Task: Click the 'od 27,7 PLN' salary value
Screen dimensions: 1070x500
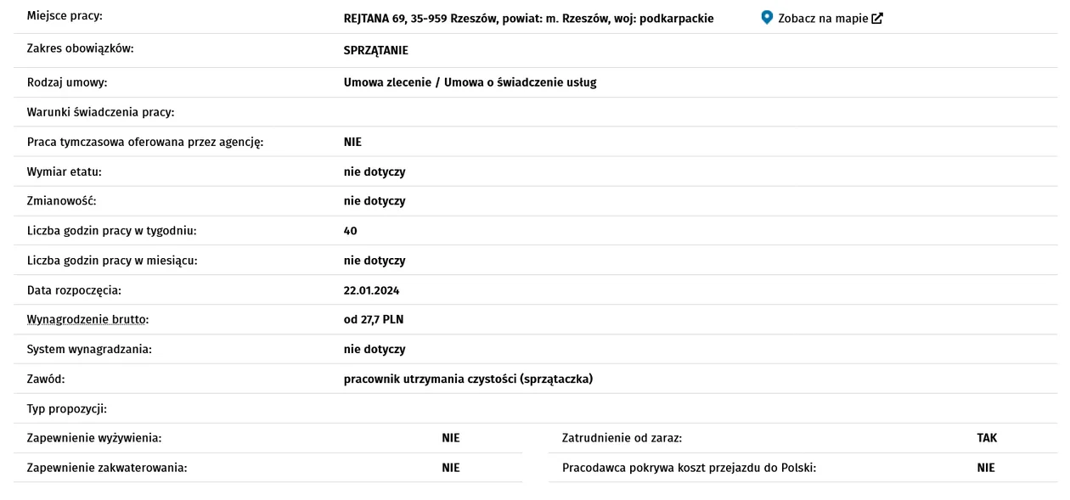Action: [x=374, y=320]
